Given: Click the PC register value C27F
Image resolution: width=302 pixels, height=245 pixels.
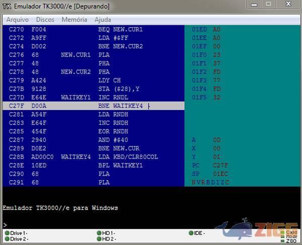Looking at the screenshot, I should click(220, 166).
